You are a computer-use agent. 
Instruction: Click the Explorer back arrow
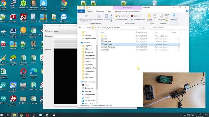[80, 28]
